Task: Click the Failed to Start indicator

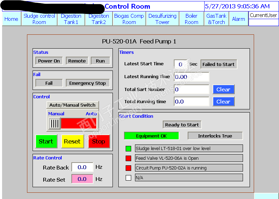Action: (x=219, y=64)
